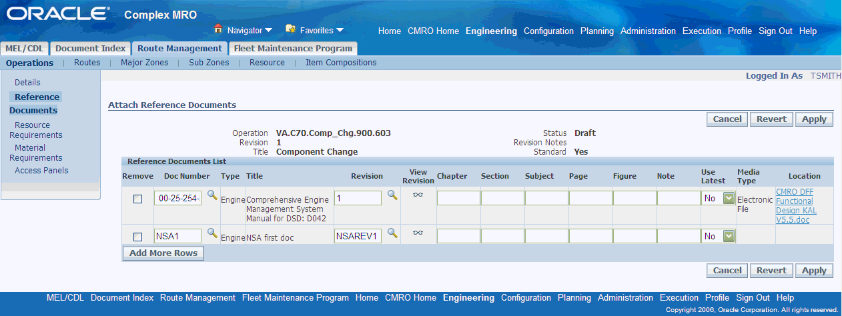
Task: View revision glasses icon for 00-25-254 row
Action: tap(418, 195)
